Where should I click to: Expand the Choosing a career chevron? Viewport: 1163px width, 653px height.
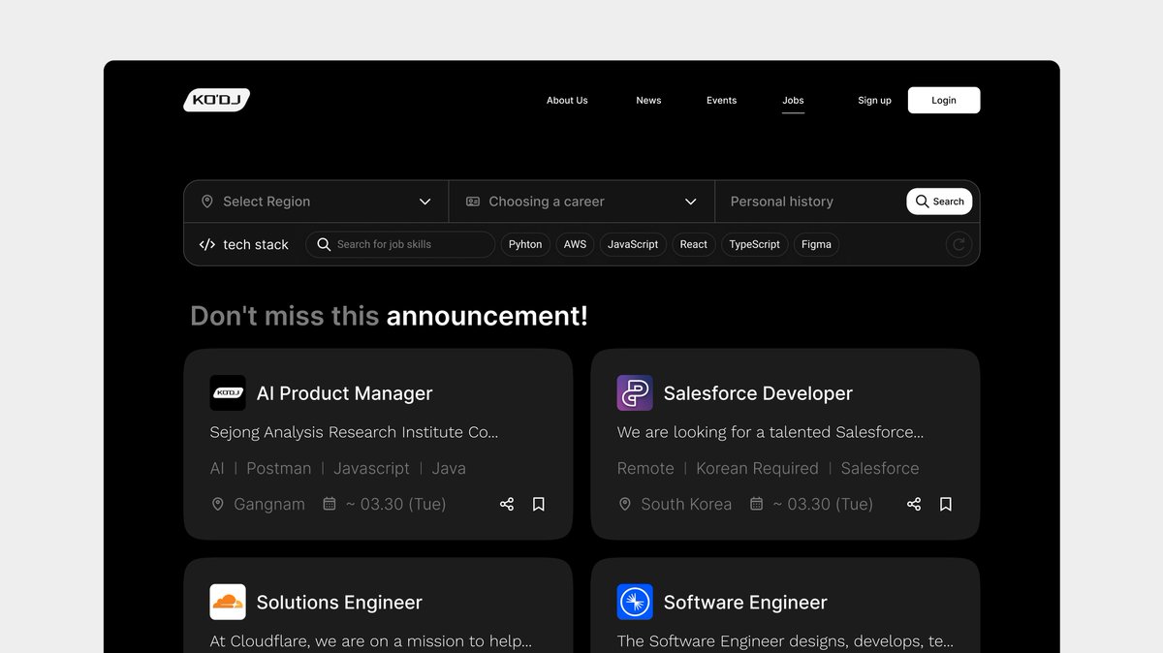[x=690, y=202]
